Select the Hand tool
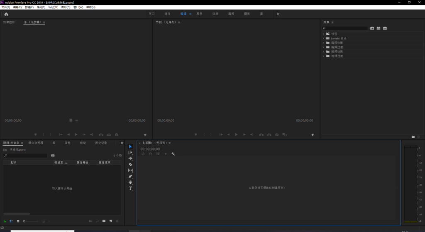This screenshot has height=232, width=425. click(x=130, y=182)
